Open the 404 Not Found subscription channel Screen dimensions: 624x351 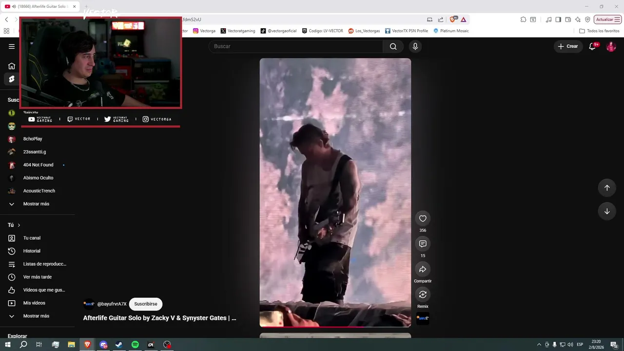click(37, 165)
